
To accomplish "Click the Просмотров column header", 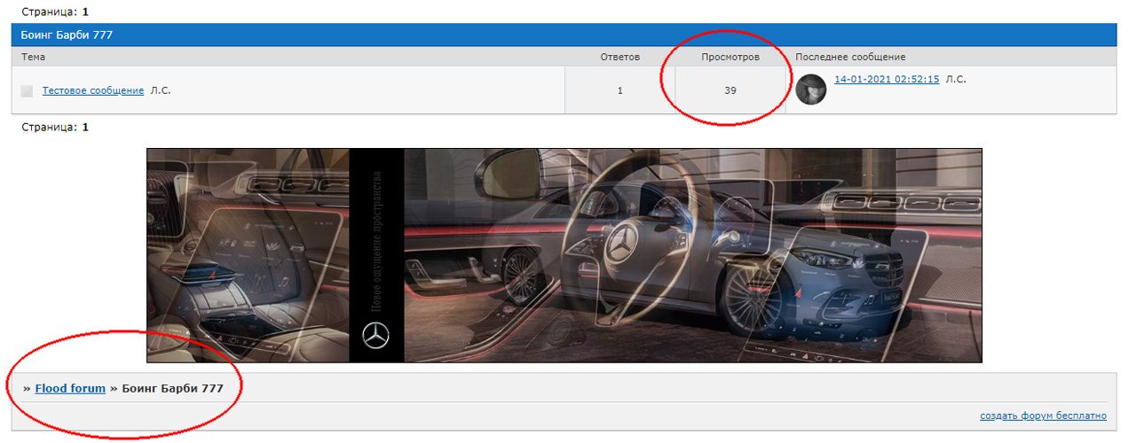I will tap(730, 57).
